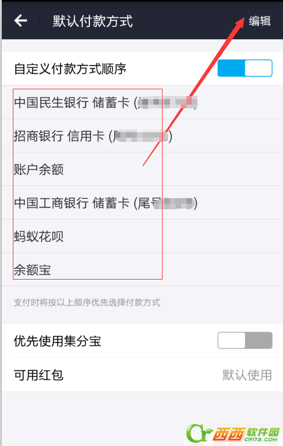Screen dimensions: 283x446
Task: Choose 蚂蚁花呗 payment option
Action: pos(142,236)
